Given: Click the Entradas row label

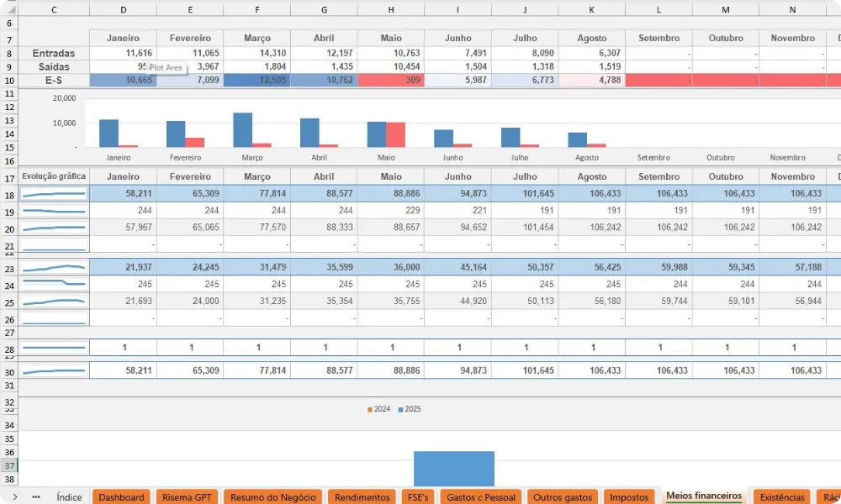Looking at the screenshot, I should (54, 53).
